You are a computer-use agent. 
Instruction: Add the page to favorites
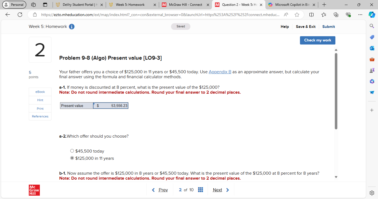click(297, 15)
